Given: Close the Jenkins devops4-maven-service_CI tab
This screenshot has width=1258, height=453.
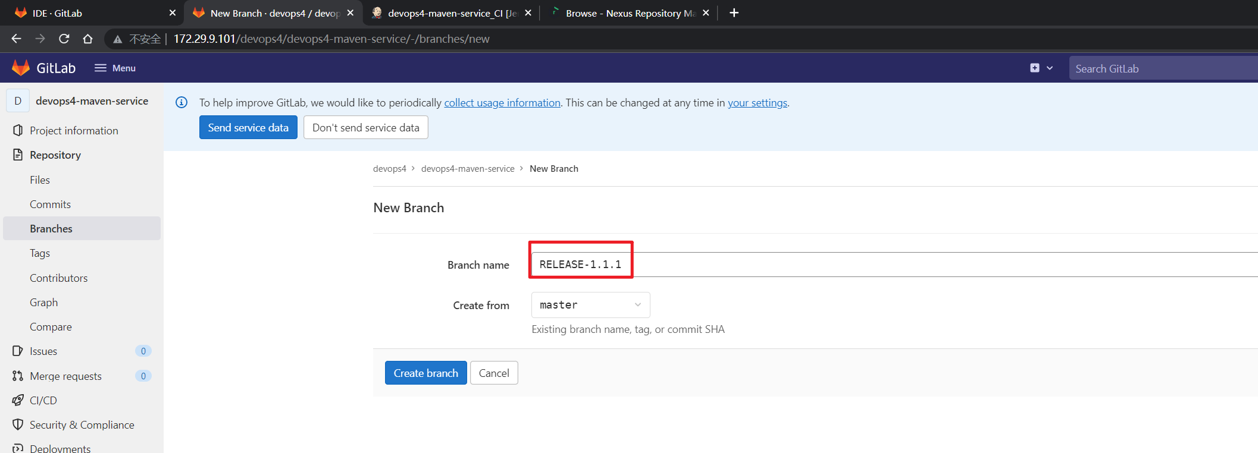Looking at the screenshot, I should [x=528, y=12].
